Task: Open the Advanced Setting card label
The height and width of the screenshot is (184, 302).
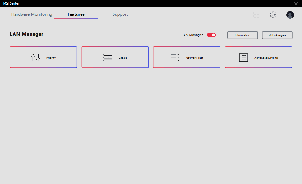Action: pos(266,58)
